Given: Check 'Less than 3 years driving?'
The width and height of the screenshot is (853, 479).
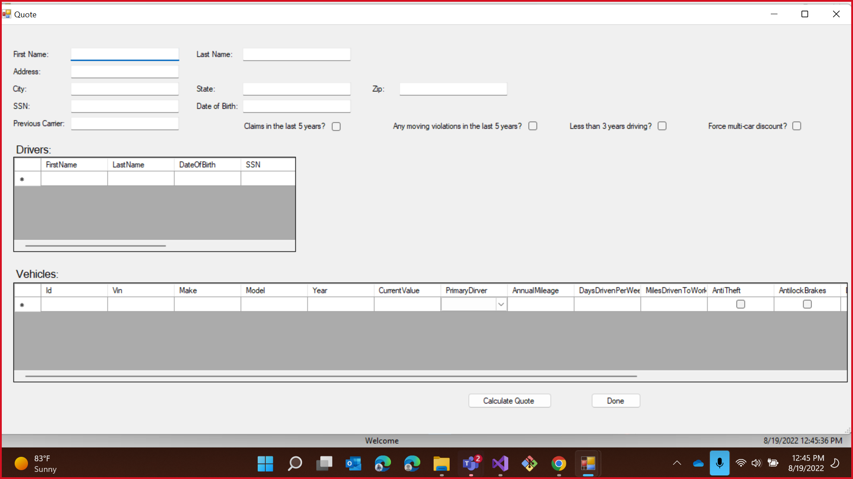Looking at the screenshot, I should point(662,126).
